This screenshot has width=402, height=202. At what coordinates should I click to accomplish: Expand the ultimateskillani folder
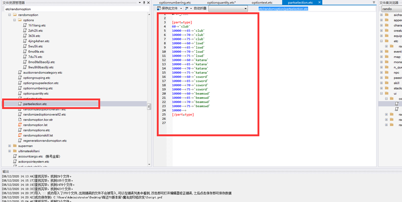pos(9,151)
